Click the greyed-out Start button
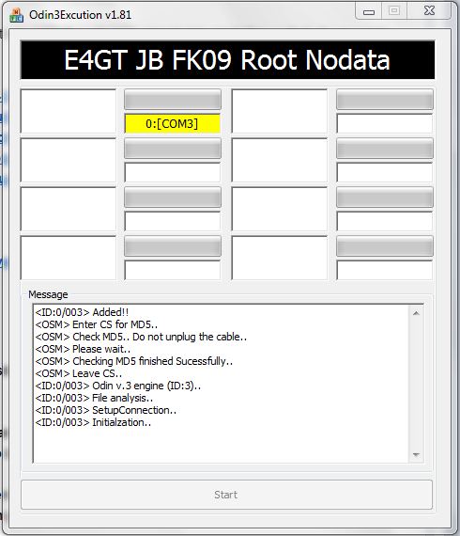This screenshot has height=536, width=460. (x=226, y=495)
